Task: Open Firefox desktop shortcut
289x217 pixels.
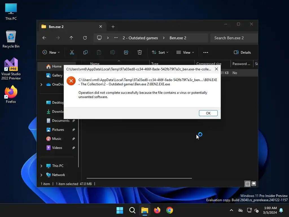Action: coord(11,94)
